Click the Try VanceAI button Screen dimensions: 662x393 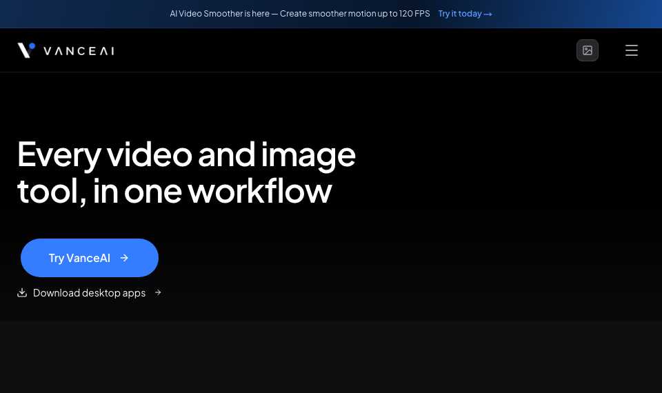coord(90,258)
